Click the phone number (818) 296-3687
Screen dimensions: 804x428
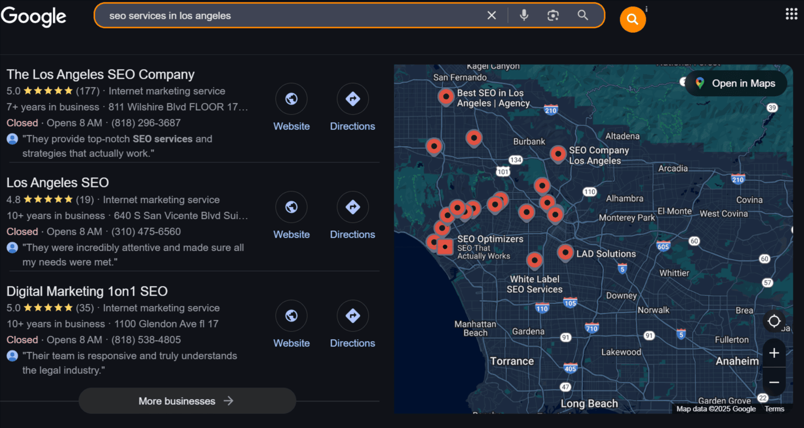(x=146, y=123)
